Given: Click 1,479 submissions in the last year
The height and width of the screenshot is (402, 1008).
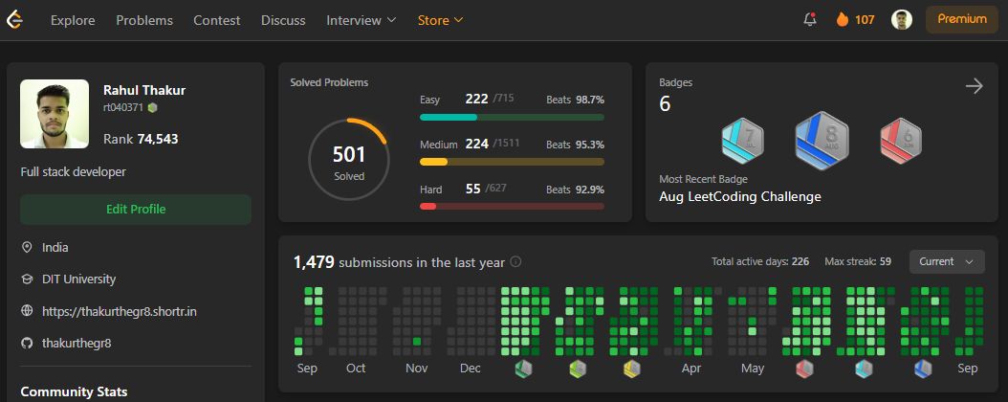Looking at the screenshot, I should (399, 262).
